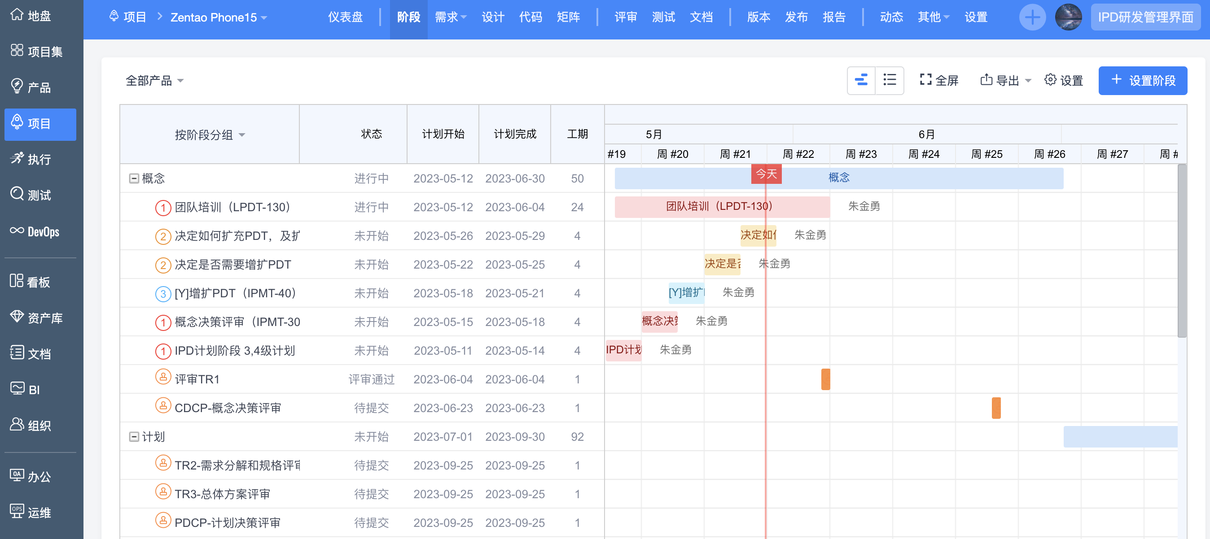Click the round plus quick-create icon
Image resolution: width=1210 pixels, height=539 pixels.
1032,17
